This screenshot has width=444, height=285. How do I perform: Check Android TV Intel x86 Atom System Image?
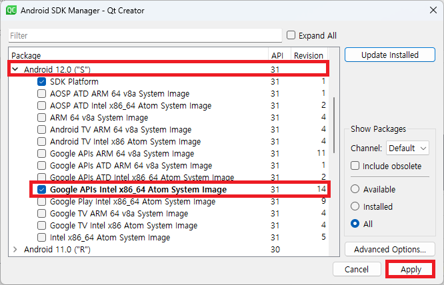(41, 141)
